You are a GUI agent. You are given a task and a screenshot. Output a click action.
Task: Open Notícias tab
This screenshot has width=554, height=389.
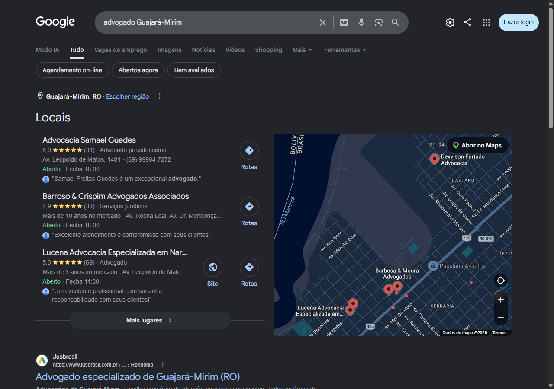[x=203, y=50]
